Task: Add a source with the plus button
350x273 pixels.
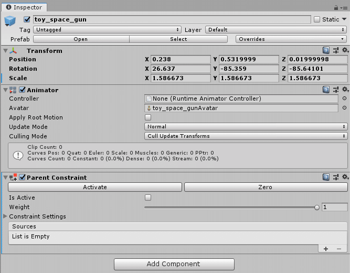Action: 326,249
